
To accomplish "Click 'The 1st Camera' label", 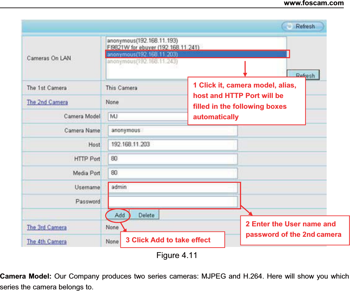I will [x=47, y=88].
